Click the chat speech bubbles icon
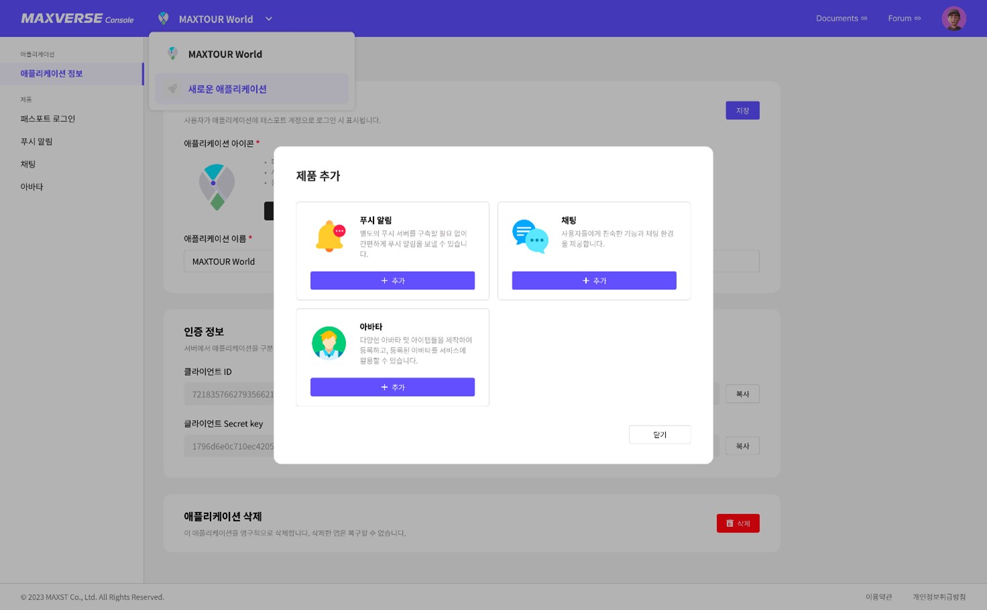The height and width of the screenshot is (610, 987). [x=530, y=236]
